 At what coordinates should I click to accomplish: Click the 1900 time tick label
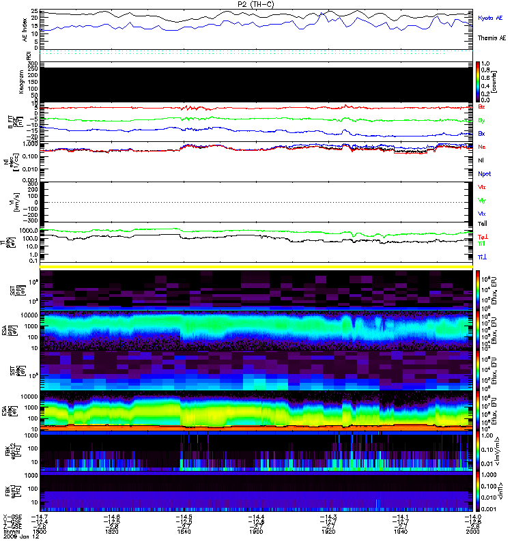[x=256, y=532]
